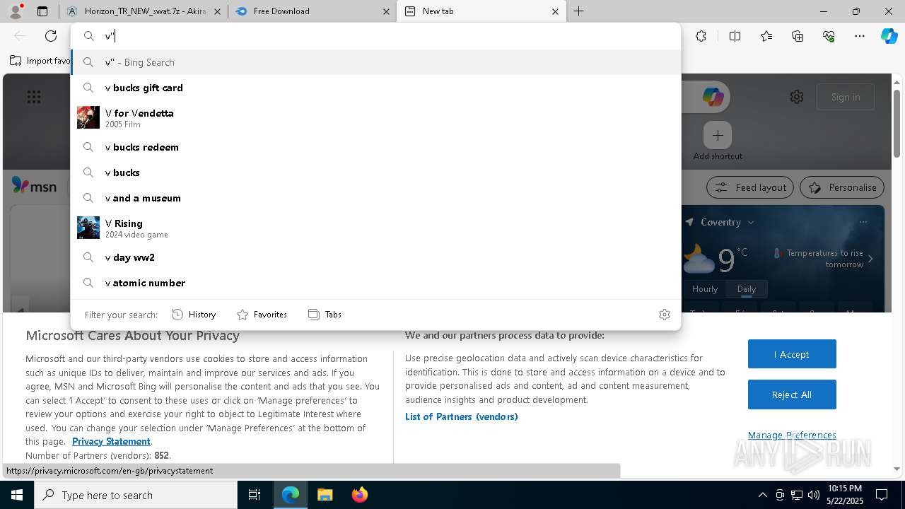Screen dimensions: 905x509
Task: Close the New tab tab
Action: (555, 11)
